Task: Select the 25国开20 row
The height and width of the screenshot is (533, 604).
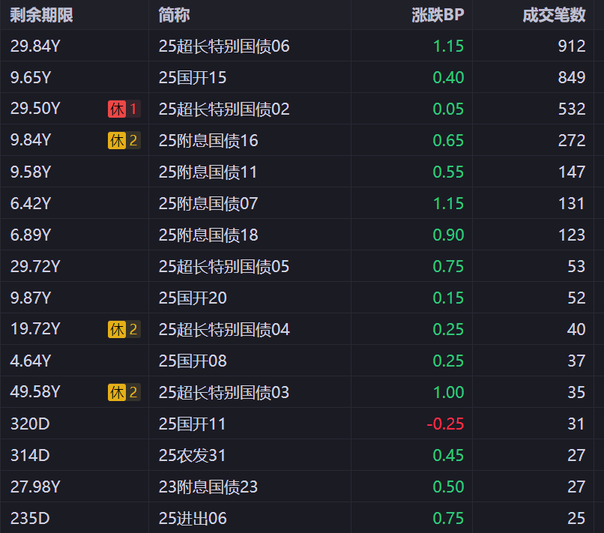Action: 193,298
